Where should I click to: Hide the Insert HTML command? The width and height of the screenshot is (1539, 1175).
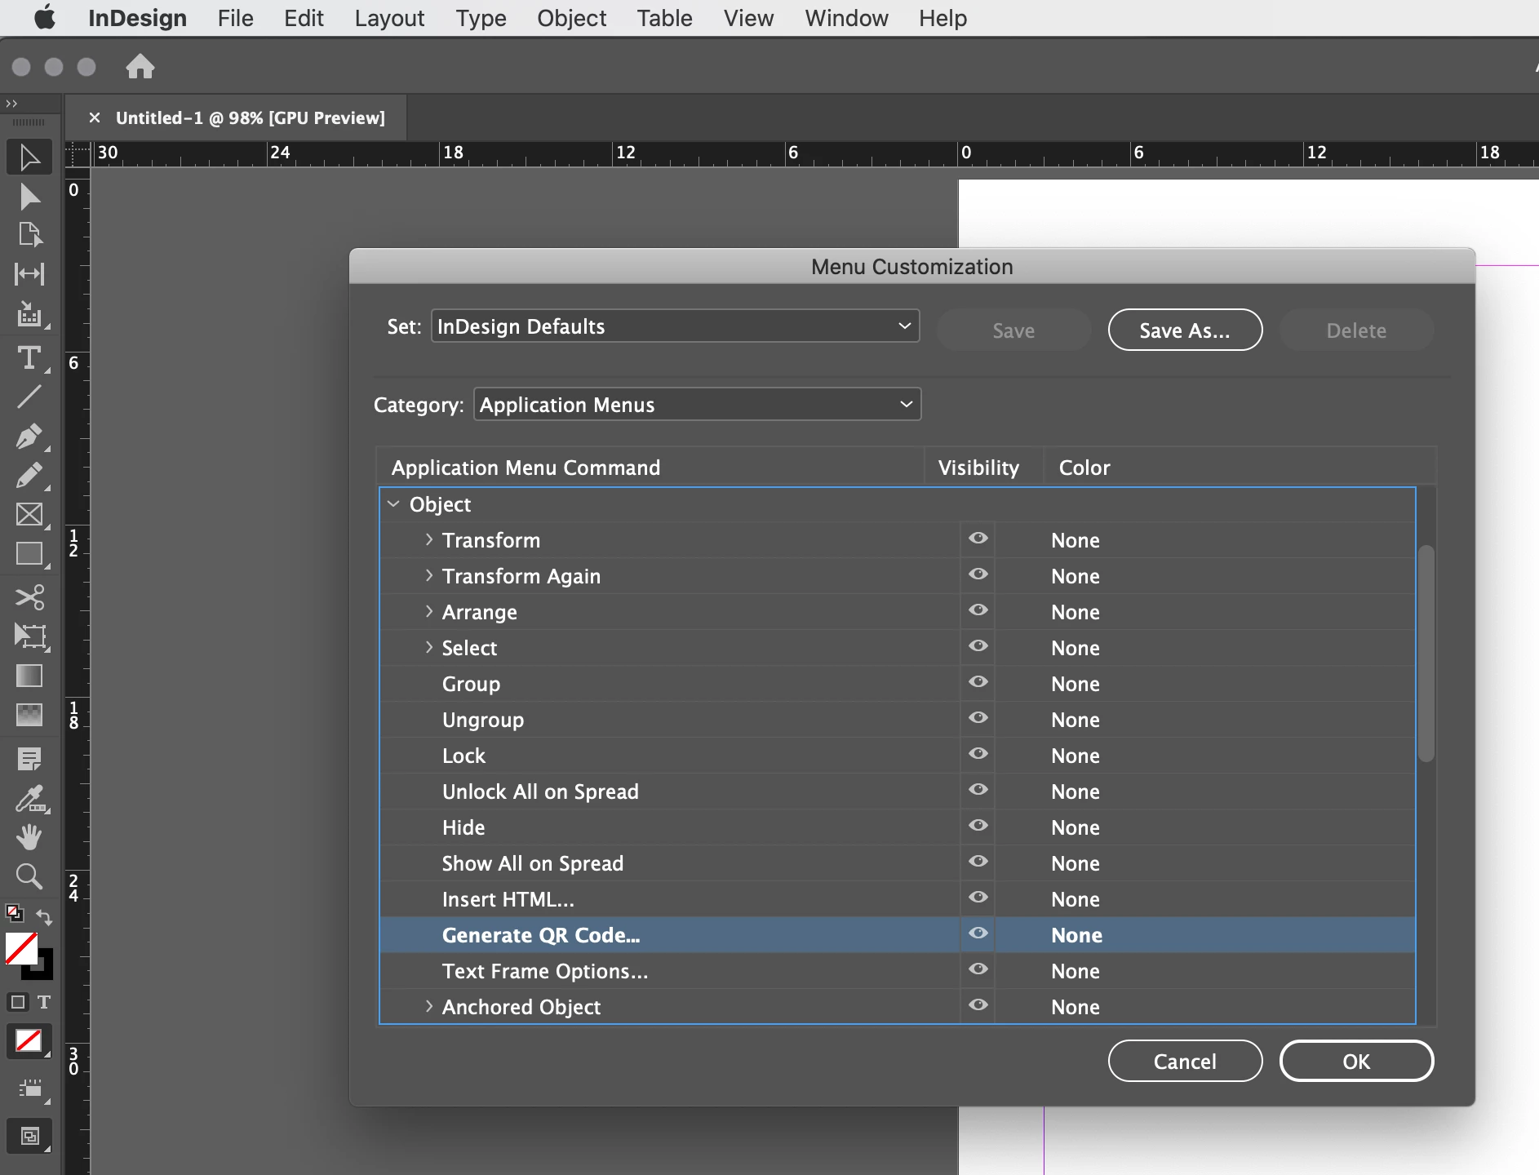[978, 898]
